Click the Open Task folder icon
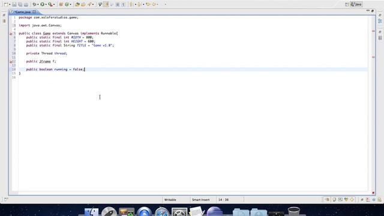Viewport: 384px width, 216px height. coord(83,4)
